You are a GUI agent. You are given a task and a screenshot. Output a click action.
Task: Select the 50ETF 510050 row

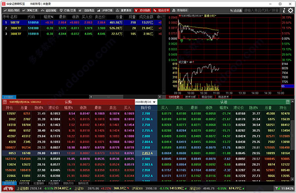(82, 23)
